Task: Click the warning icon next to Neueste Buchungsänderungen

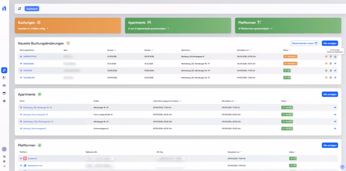Action: coord(68,43)
